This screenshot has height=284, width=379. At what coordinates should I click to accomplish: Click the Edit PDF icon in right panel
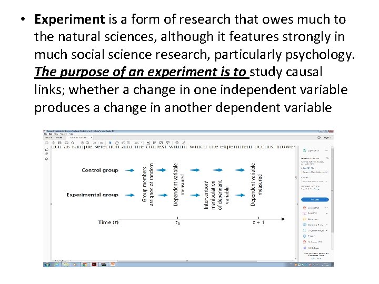click(304, 213)
